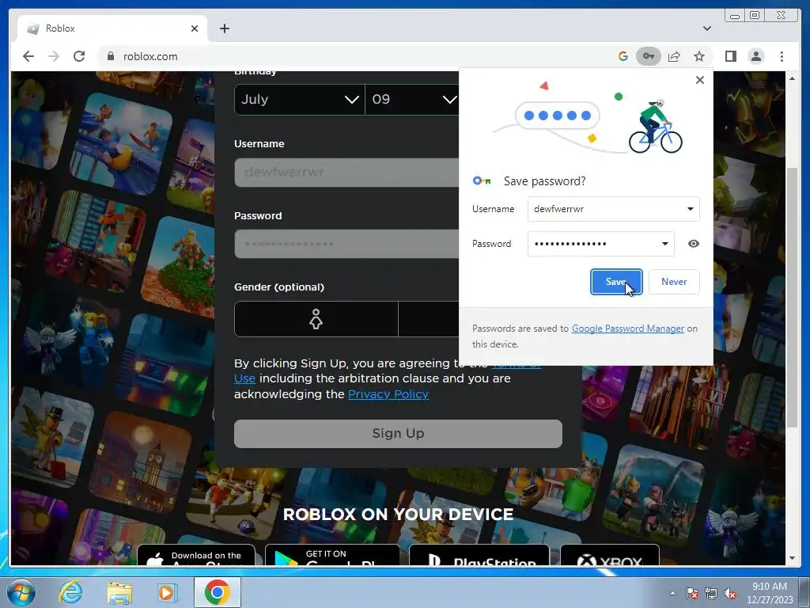Open Chrome's three-dot menu

(782, 56)
